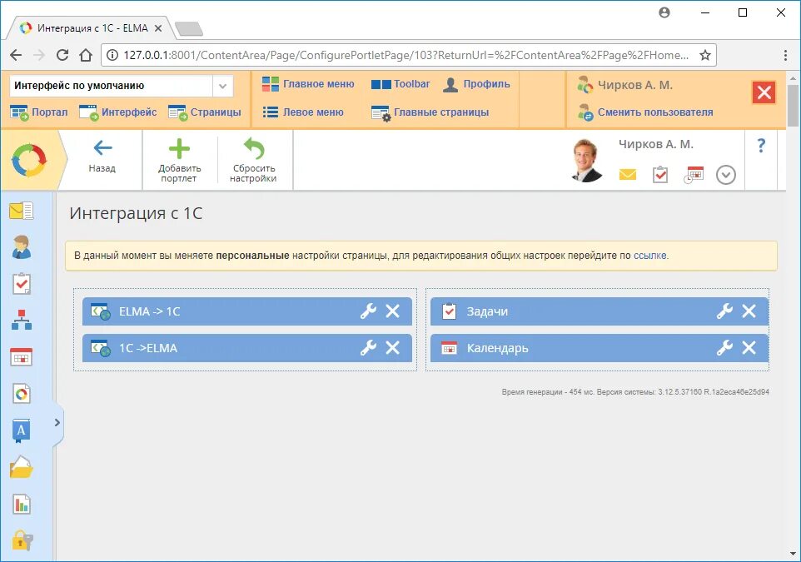Open the org structure icon in sidebar
The width and height of the screenshot is (801, 562).
coord(22,320)
